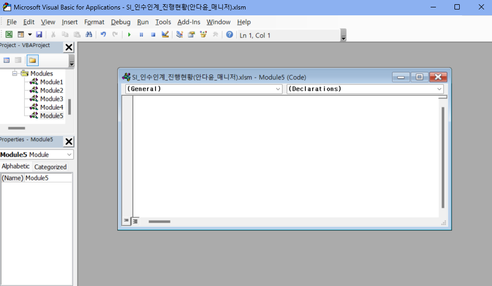This screenshot has width=492, height=286.
Task: Click the Reset stop icon
Action: click(x=153, y=34)
